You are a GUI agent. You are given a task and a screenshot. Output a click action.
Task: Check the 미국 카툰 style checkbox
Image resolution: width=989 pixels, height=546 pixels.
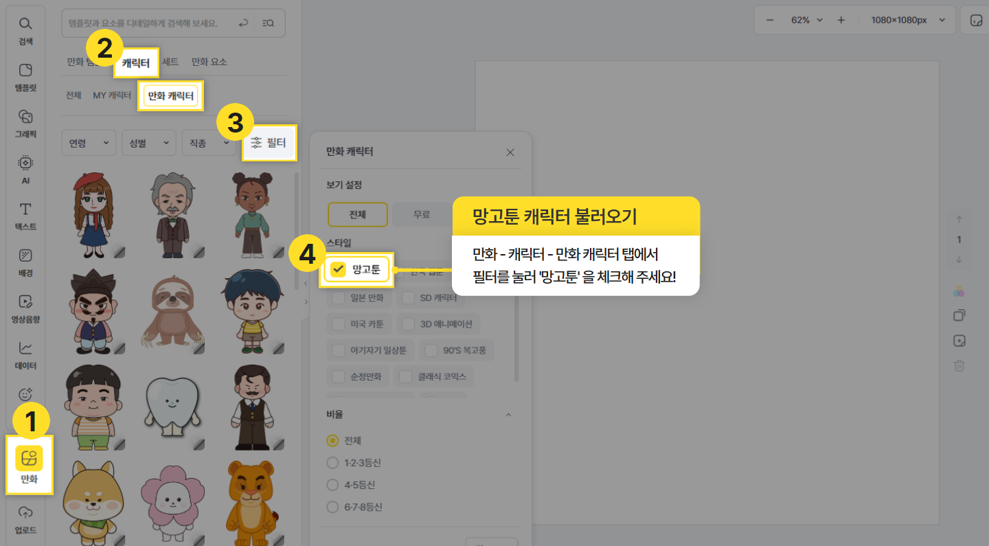tap(339, 324)
